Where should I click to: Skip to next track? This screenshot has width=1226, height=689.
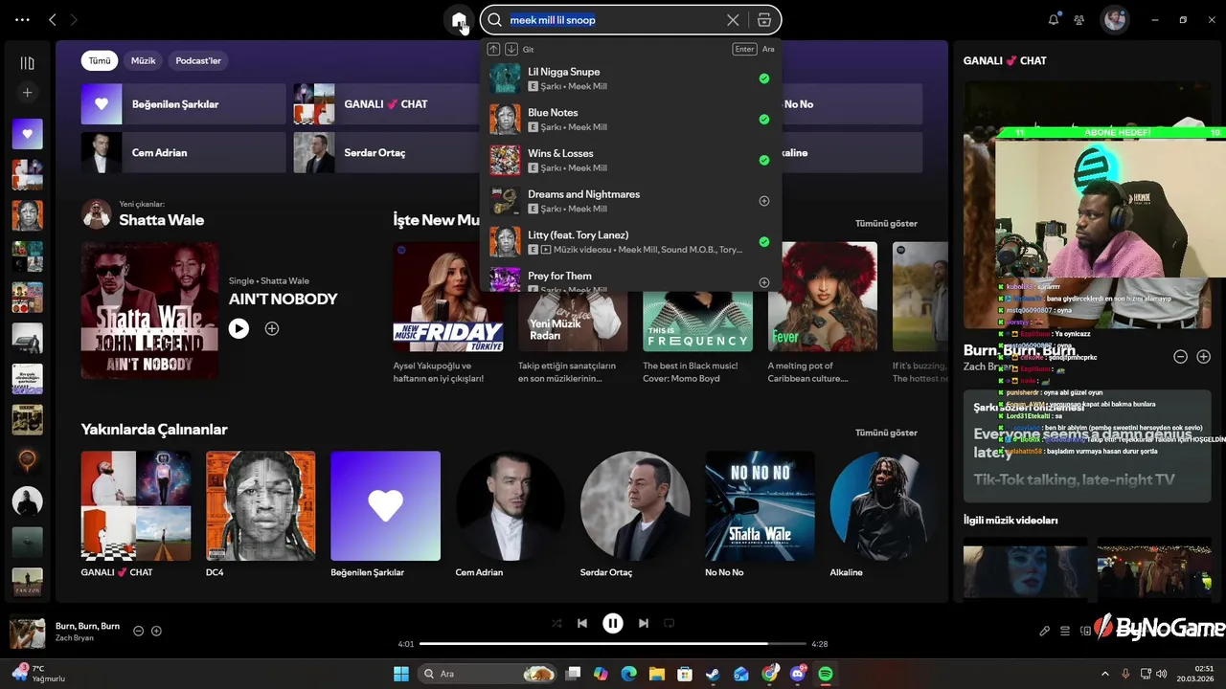coord(644,623)
